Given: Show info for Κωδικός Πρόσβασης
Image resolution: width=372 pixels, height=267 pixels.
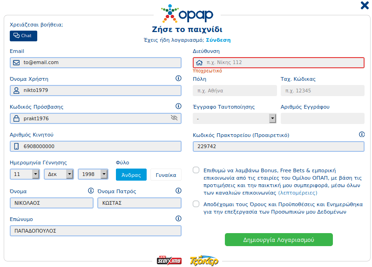Looking at the screenshot, I should tap(178, 106).
